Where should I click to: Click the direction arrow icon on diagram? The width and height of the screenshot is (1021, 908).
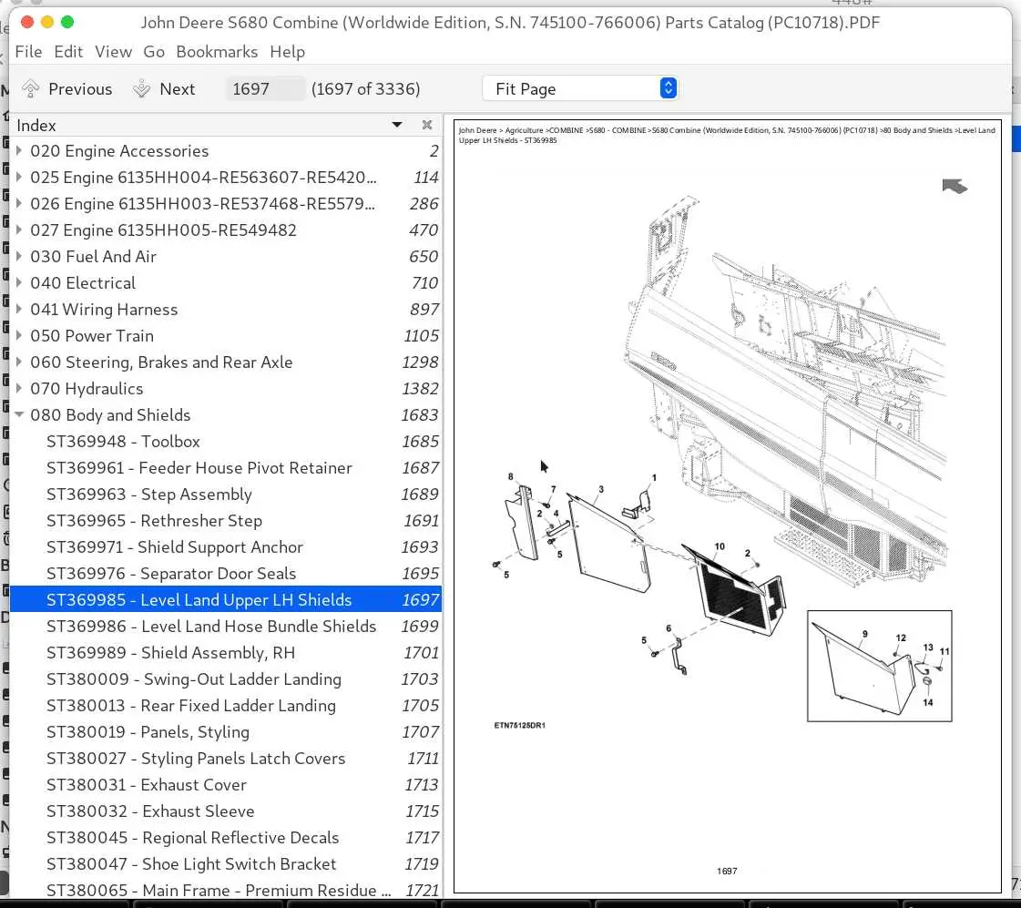click(955, 186)
